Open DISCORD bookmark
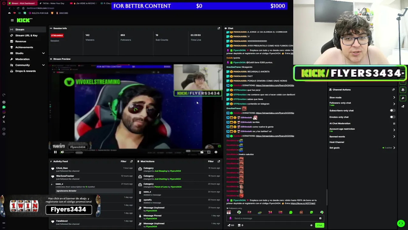This screenshot has height=230, width=408. click(62, 13)
